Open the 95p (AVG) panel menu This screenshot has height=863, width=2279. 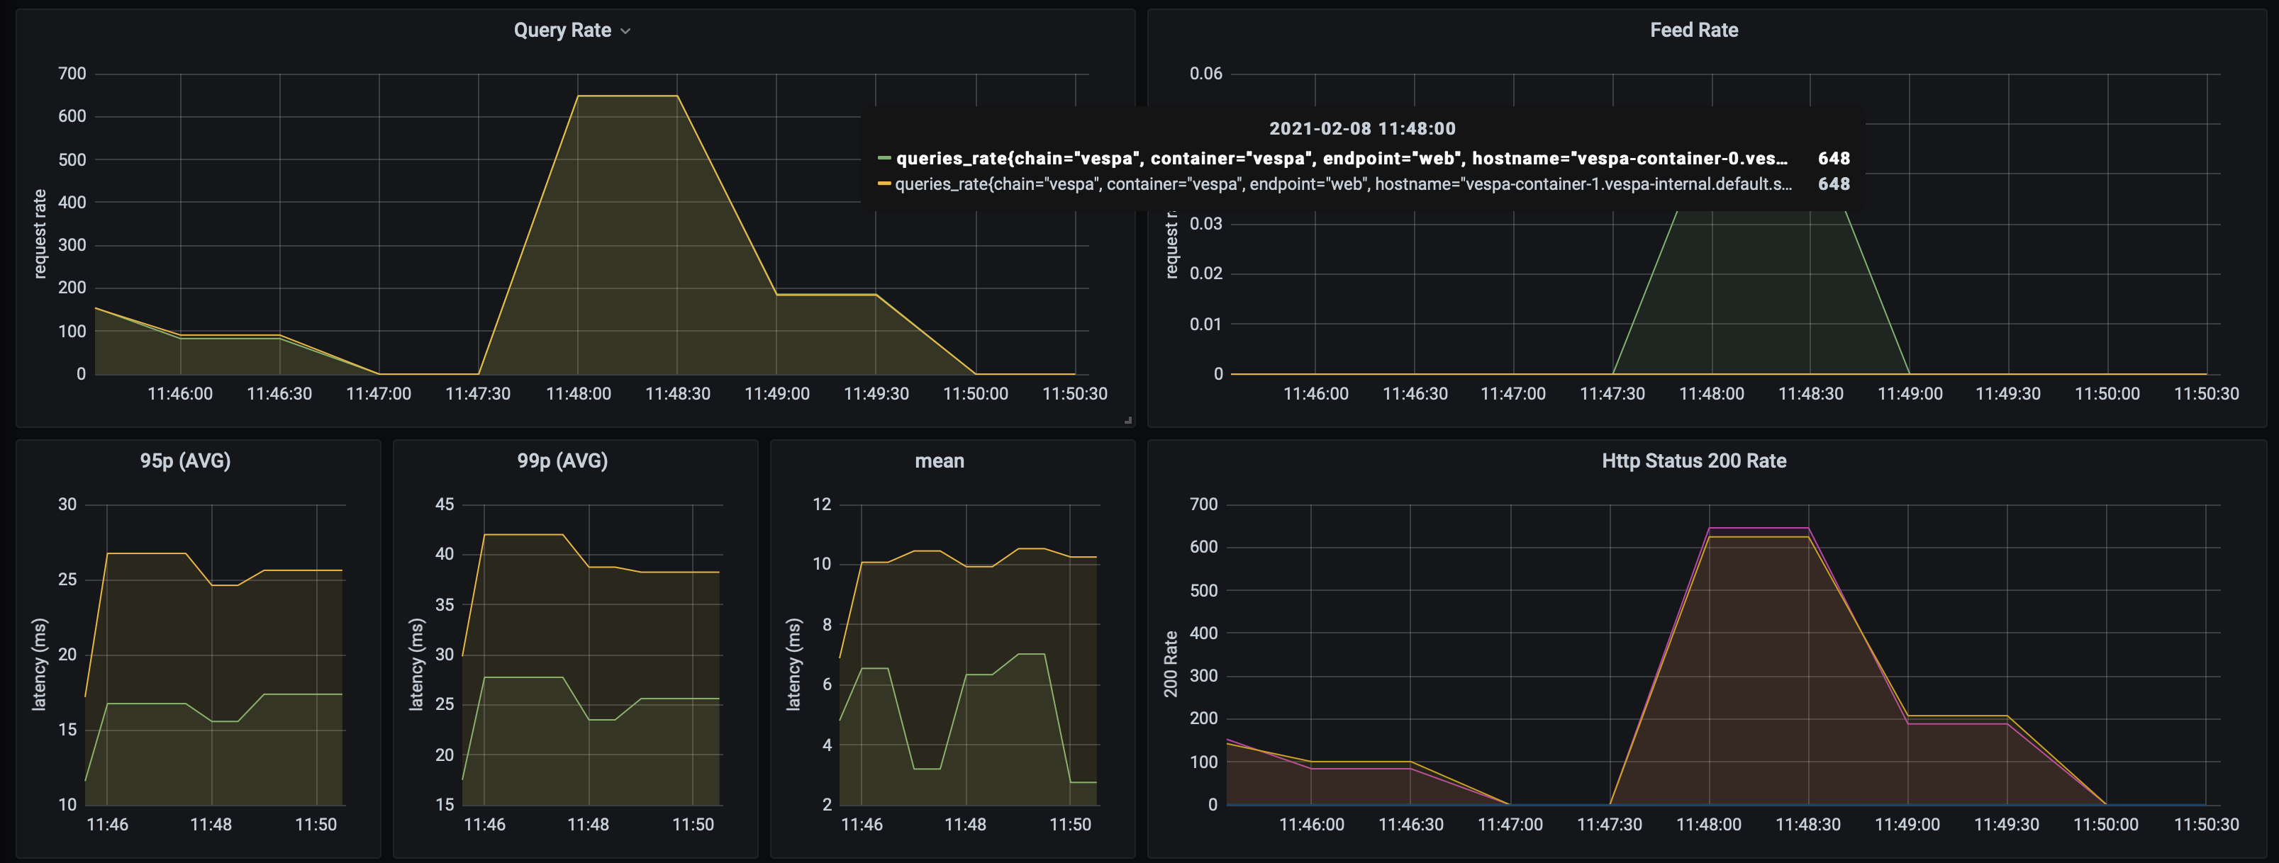coord(185,461)
